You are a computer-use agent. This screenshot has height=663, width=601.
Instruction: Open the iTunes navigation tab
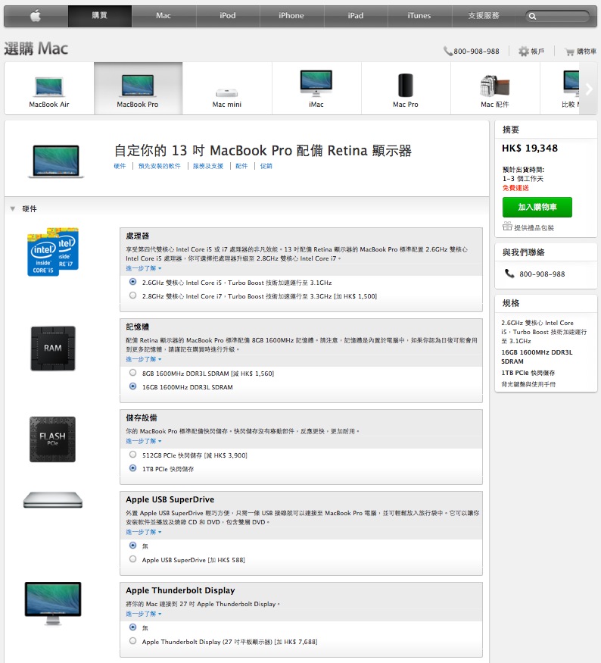coord(419,16)
